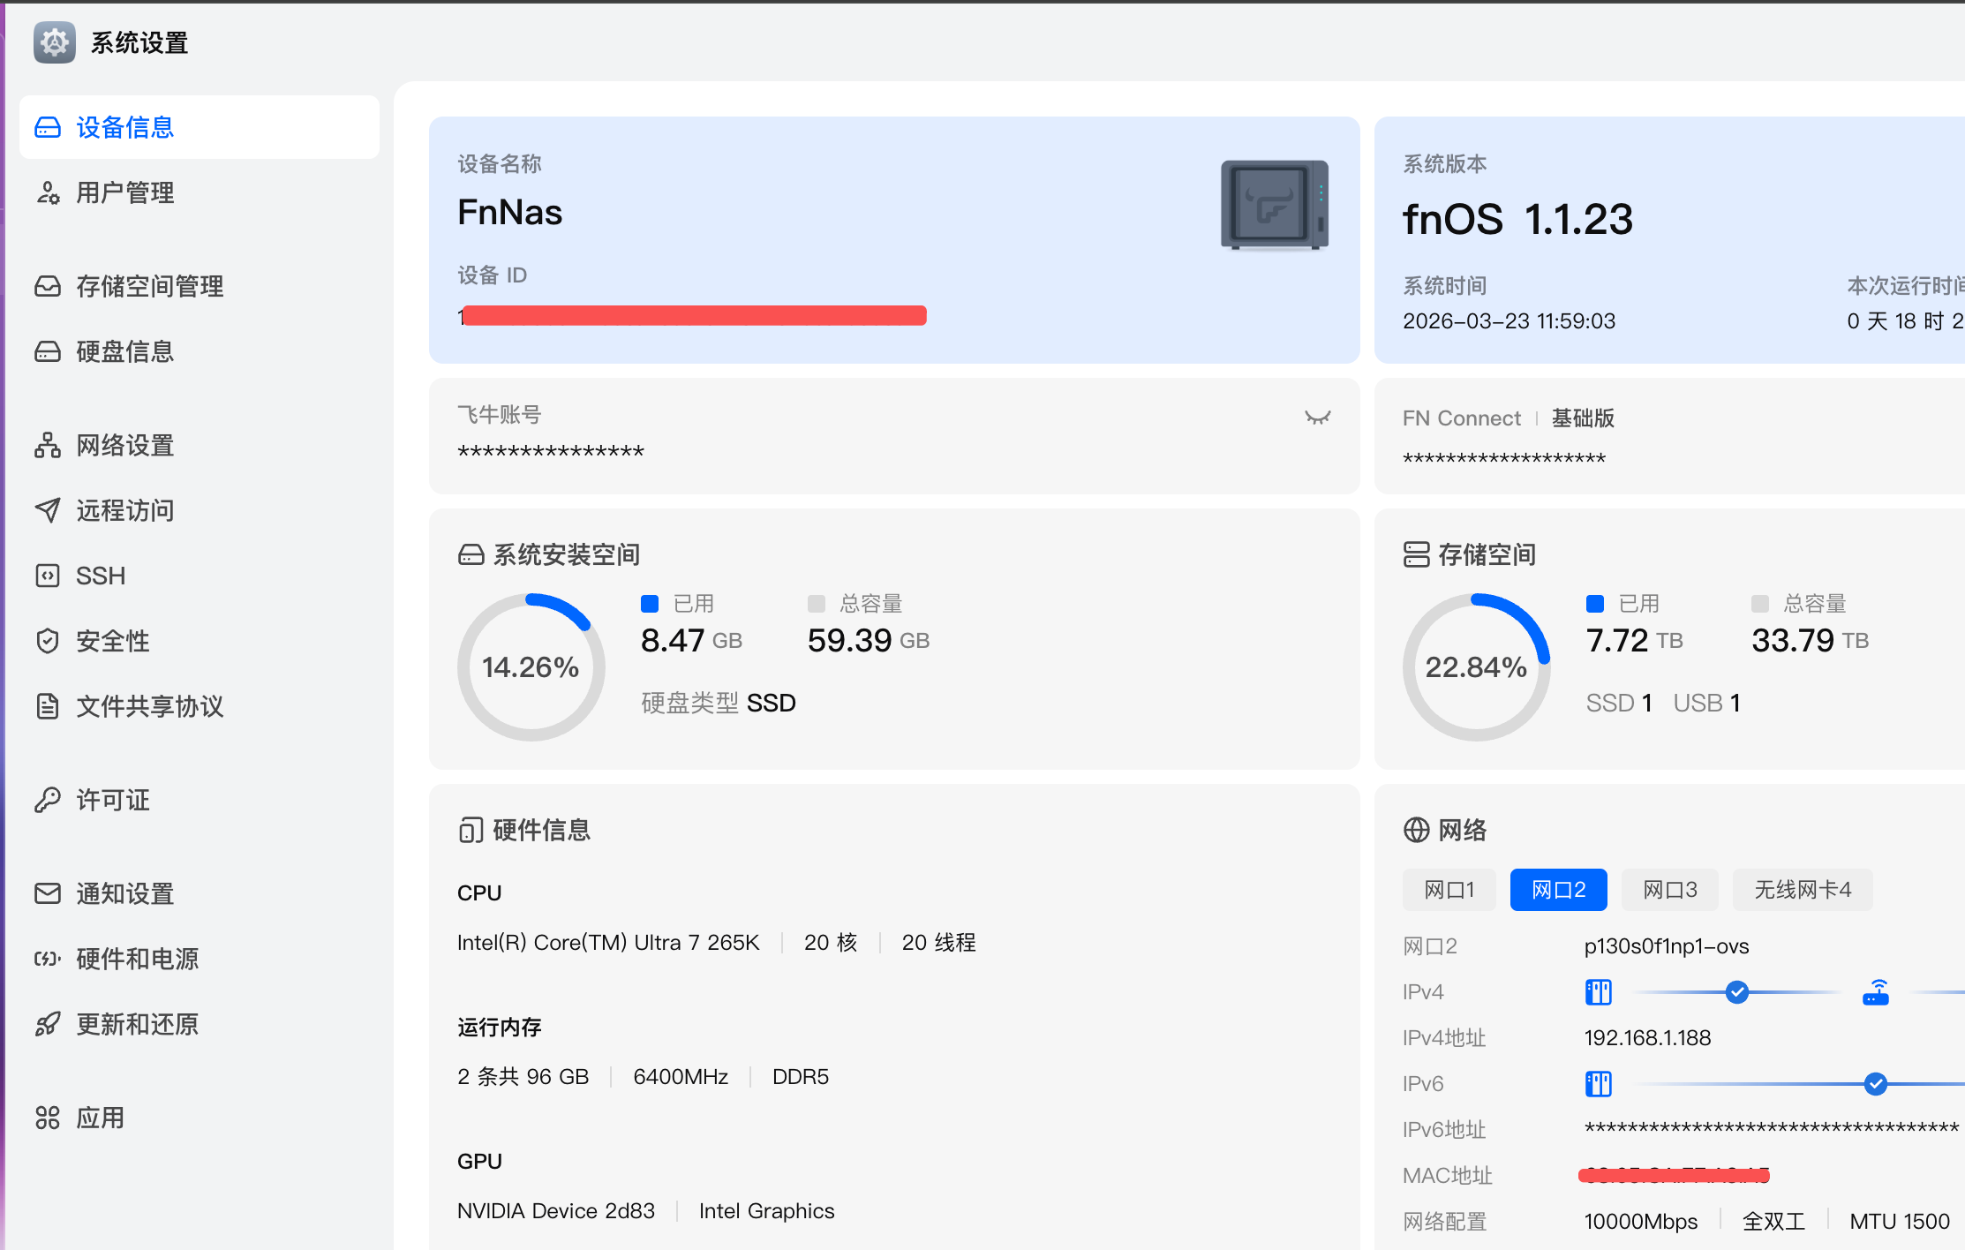
Task: Go to 远程访问 menu item
Action: [x=200, y=510]
